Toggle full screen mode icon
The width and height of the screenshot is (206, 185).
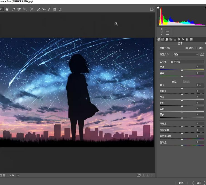click(x=152, y=9)
